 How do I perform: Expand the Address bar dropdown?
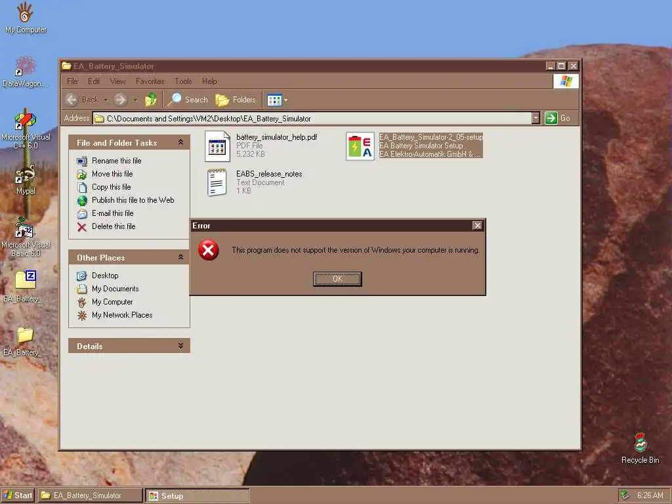(535, 118)
